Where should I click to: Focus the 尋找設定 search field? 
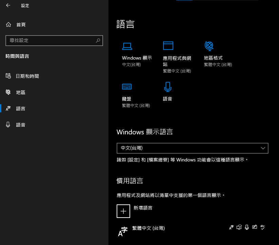[54, 41]
